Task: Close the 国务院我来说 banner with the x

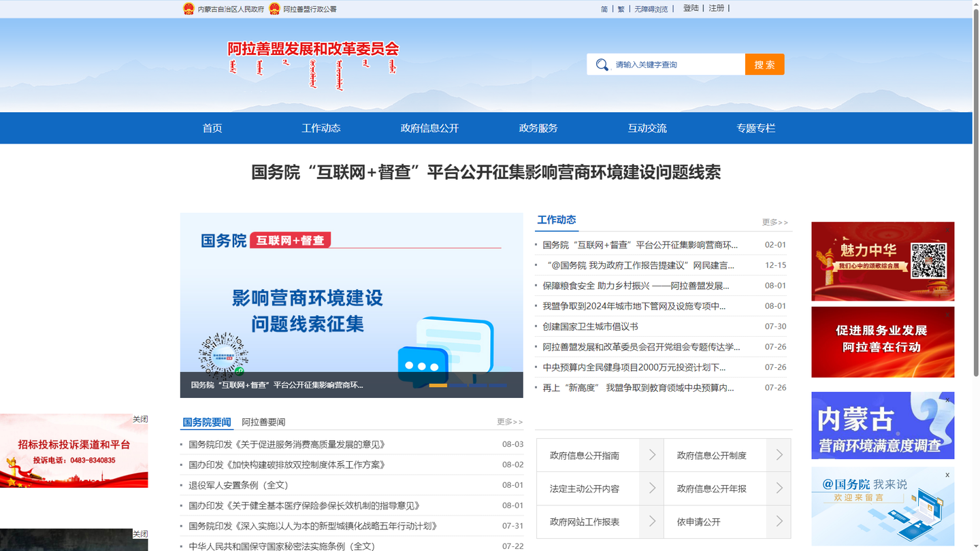Action: point(947,475)
